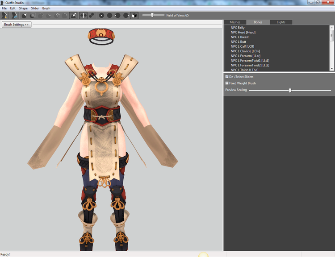
Task: Switch to the Bones tab
Action: (x=258, y=22)
